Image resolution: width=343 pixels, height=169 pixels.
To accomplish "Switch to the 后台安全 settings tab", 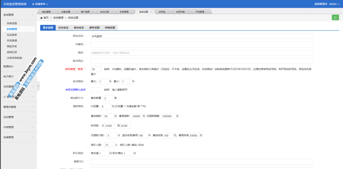I will coord(63,28).
